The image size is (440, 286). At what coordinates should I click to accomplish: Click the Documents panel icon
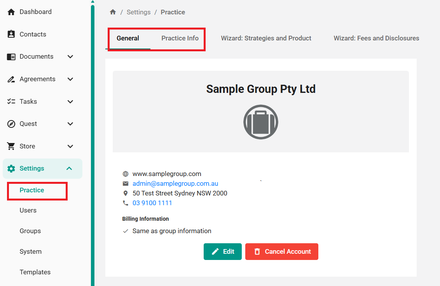tap(11, 57)
